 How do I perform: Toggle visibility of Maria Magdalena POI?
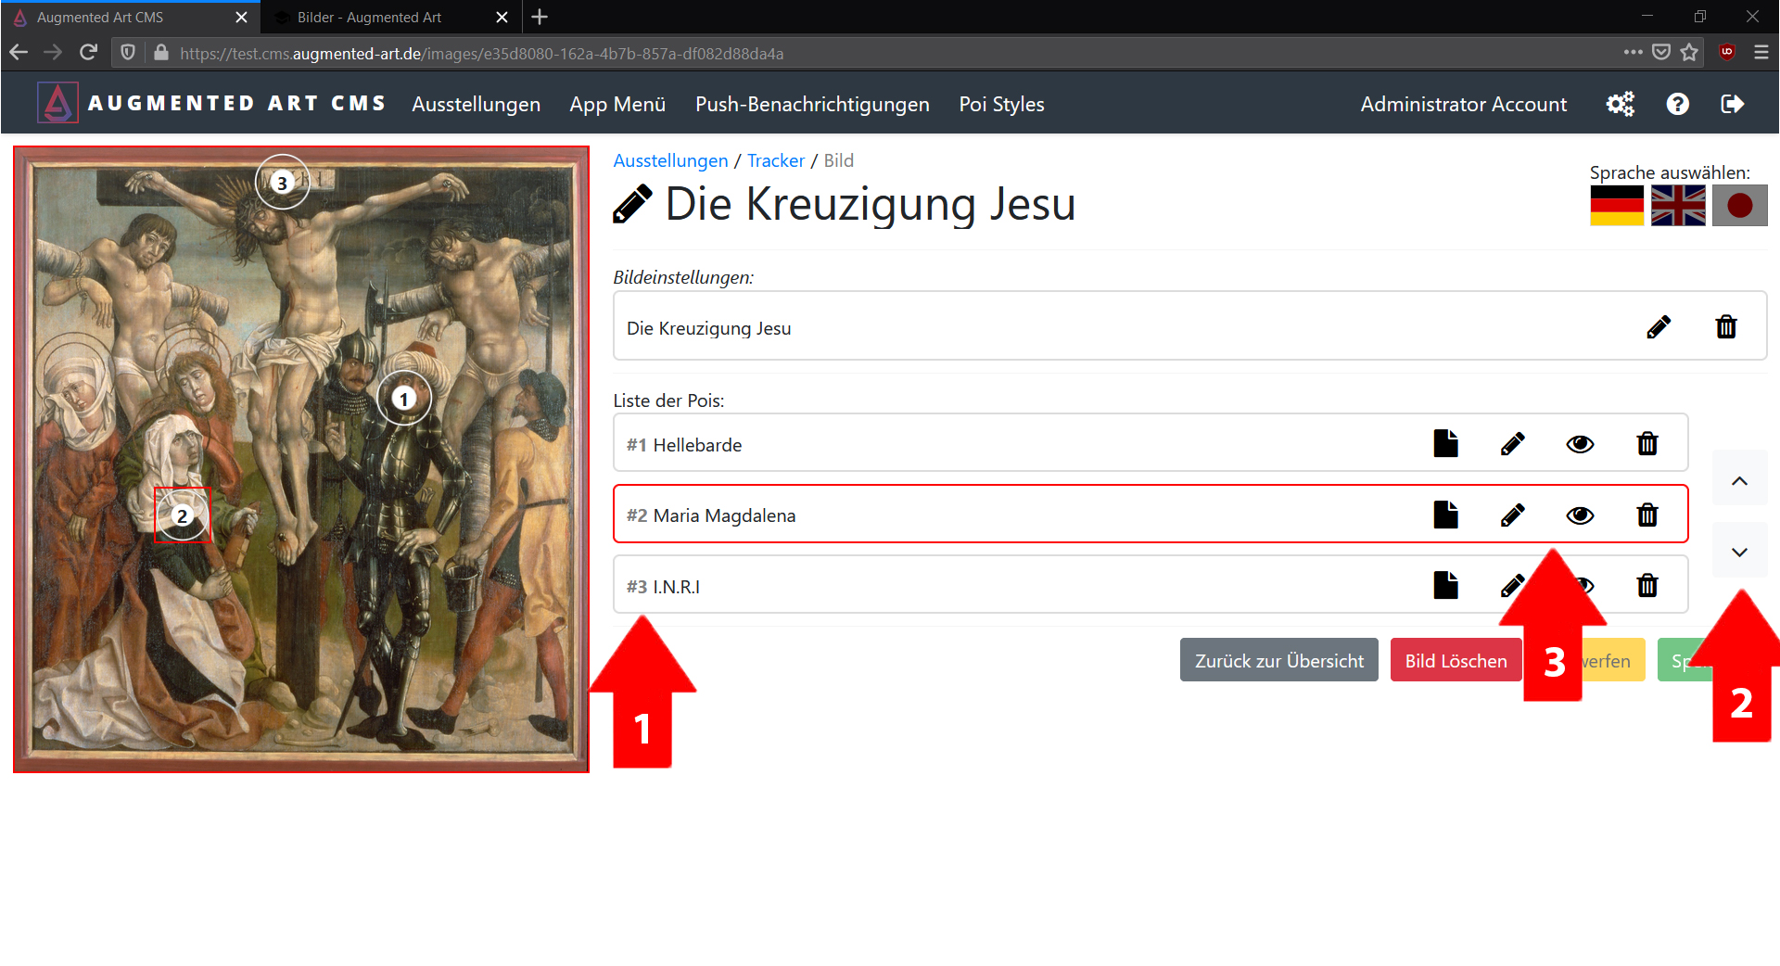point(1580,515)
